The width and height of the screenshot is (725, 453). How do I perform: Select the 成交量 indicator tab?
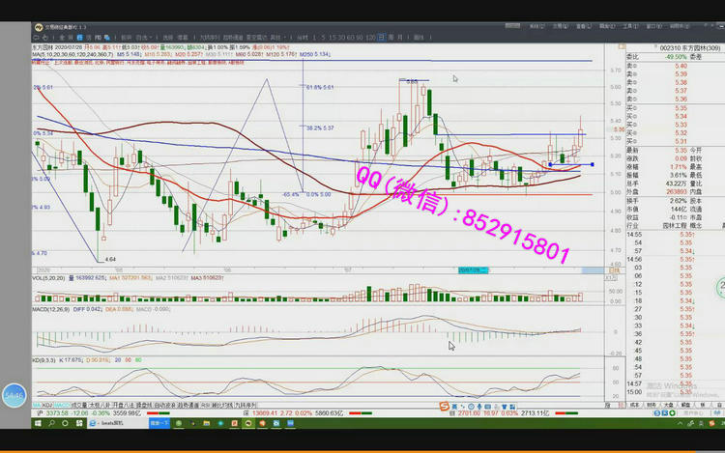(x=82, y=405)
